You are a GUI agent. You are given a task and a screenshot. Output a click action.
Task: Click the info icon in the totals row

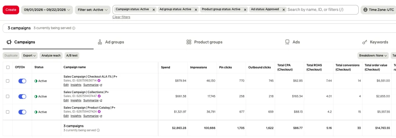pyautogui.click(x=98, y=130)
